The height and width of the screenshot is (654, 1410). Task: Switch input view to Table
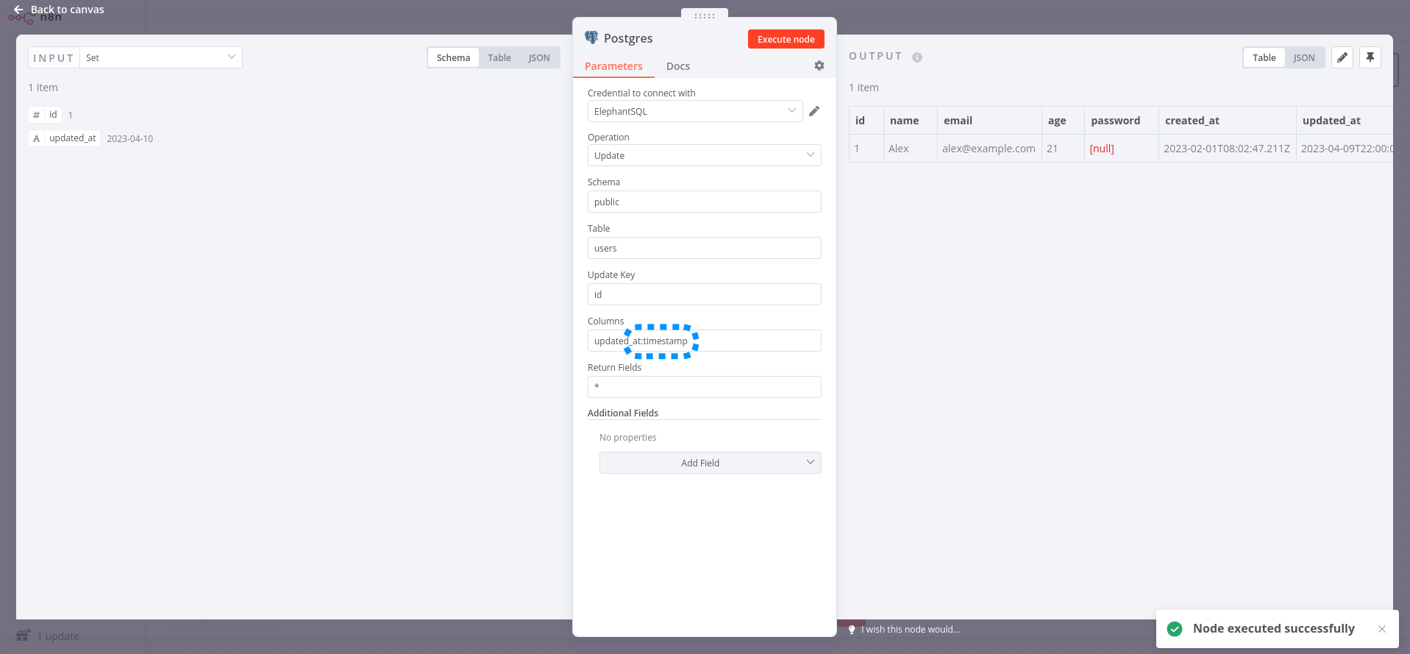[499, 57]
